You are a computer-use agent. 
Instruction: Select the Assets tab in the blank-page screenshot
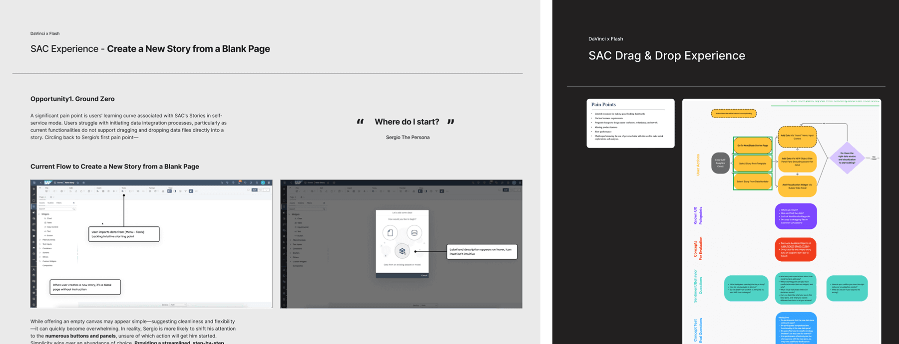pos(42,203)
